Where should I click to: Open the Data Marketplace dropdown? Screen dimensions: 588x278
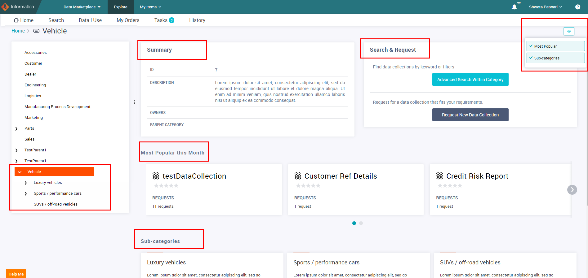pos(82,7)
